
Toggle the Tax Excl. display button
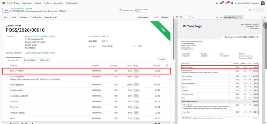(x=162, y=59)
